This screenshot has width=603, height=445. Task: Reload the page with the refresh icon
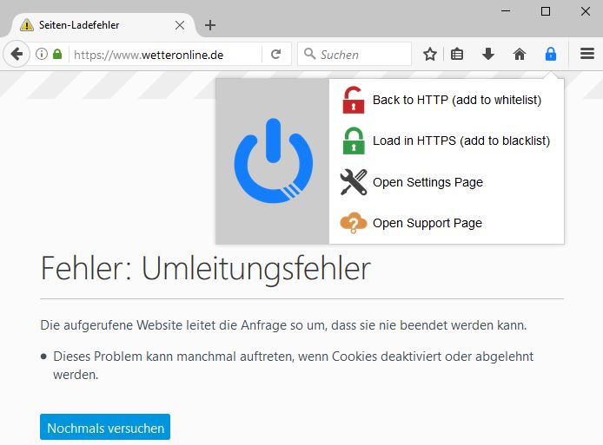(x=276, y=54)
